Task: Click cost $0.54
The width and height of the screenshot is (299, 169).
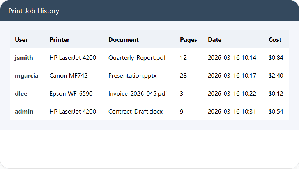Action: (x=276, y=112)
